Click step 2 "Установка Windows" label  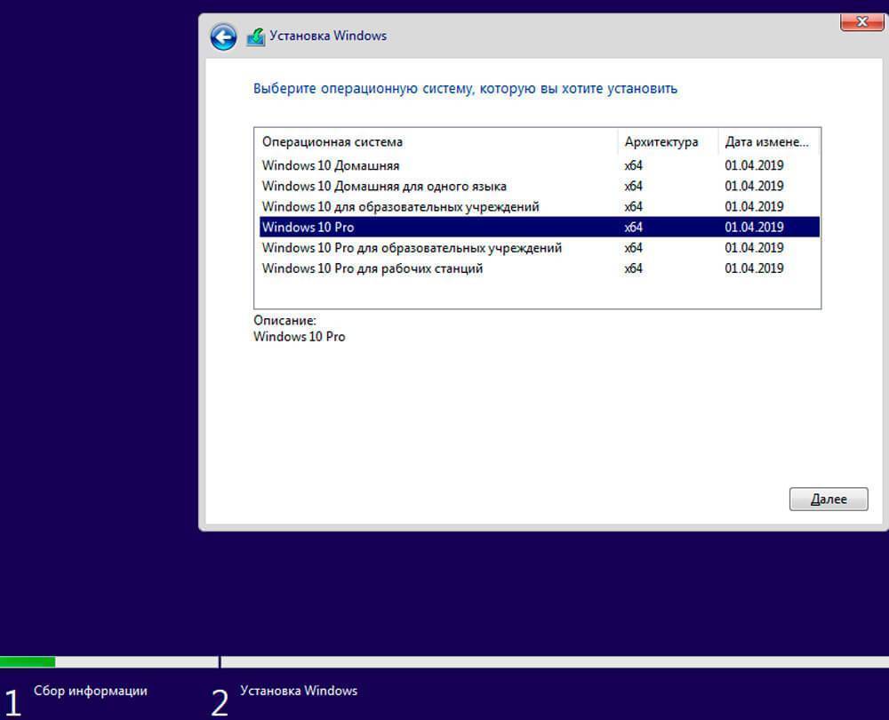[299, 691]
